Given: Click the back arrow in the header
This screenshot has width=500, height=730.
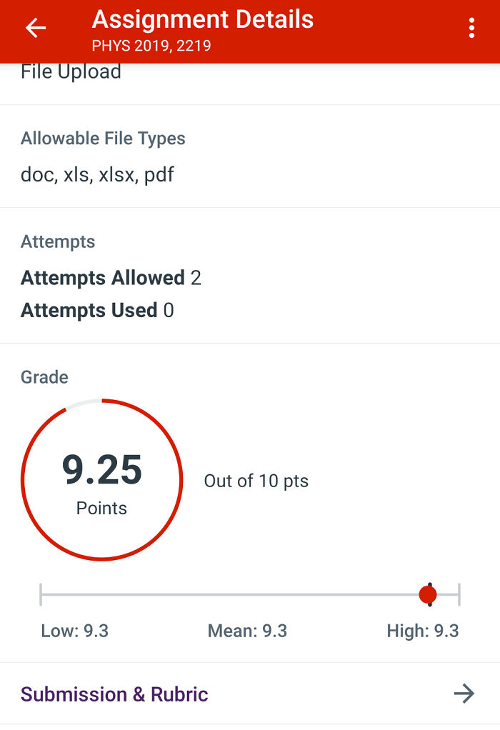Looking at the screenshot, I should [34, 29].
